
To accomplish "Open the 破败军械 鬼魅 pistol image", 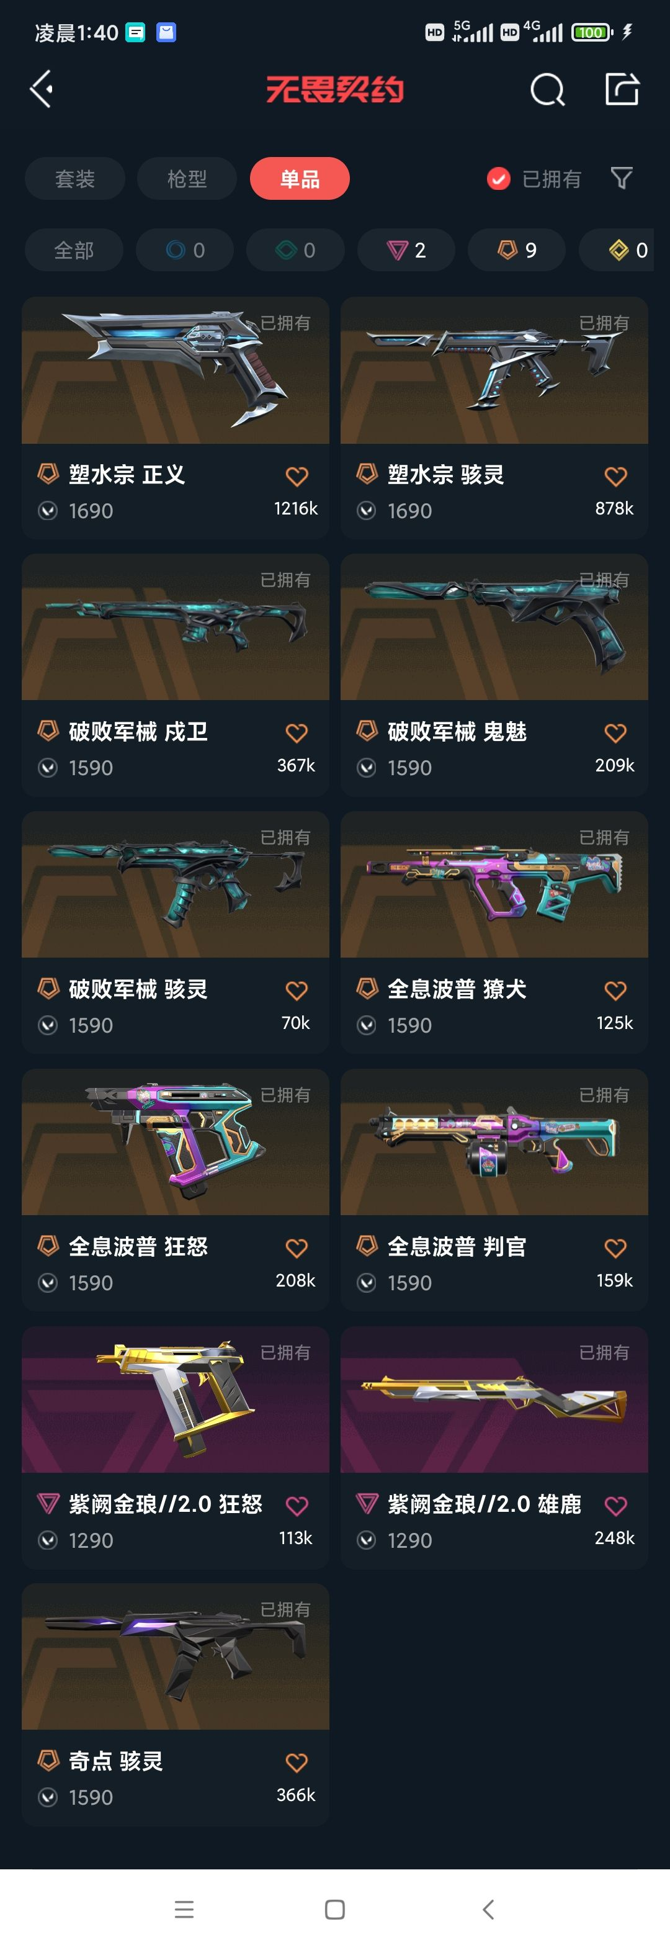I will tap(494, 627).
